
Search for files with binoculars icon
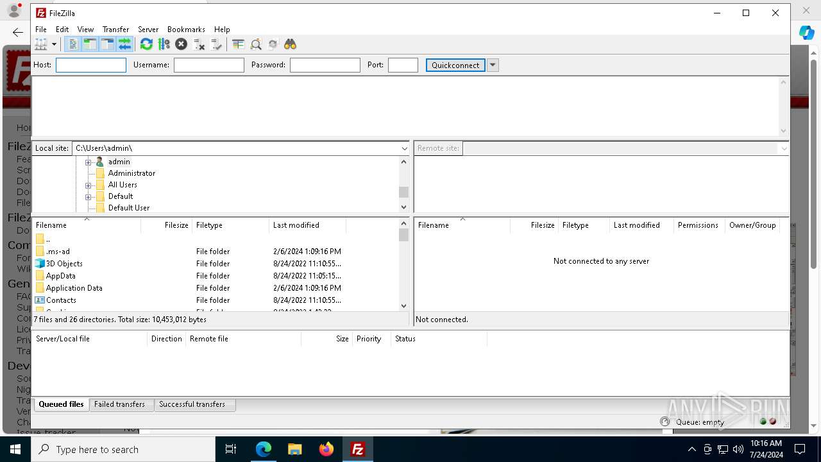(x=291, y=44)
